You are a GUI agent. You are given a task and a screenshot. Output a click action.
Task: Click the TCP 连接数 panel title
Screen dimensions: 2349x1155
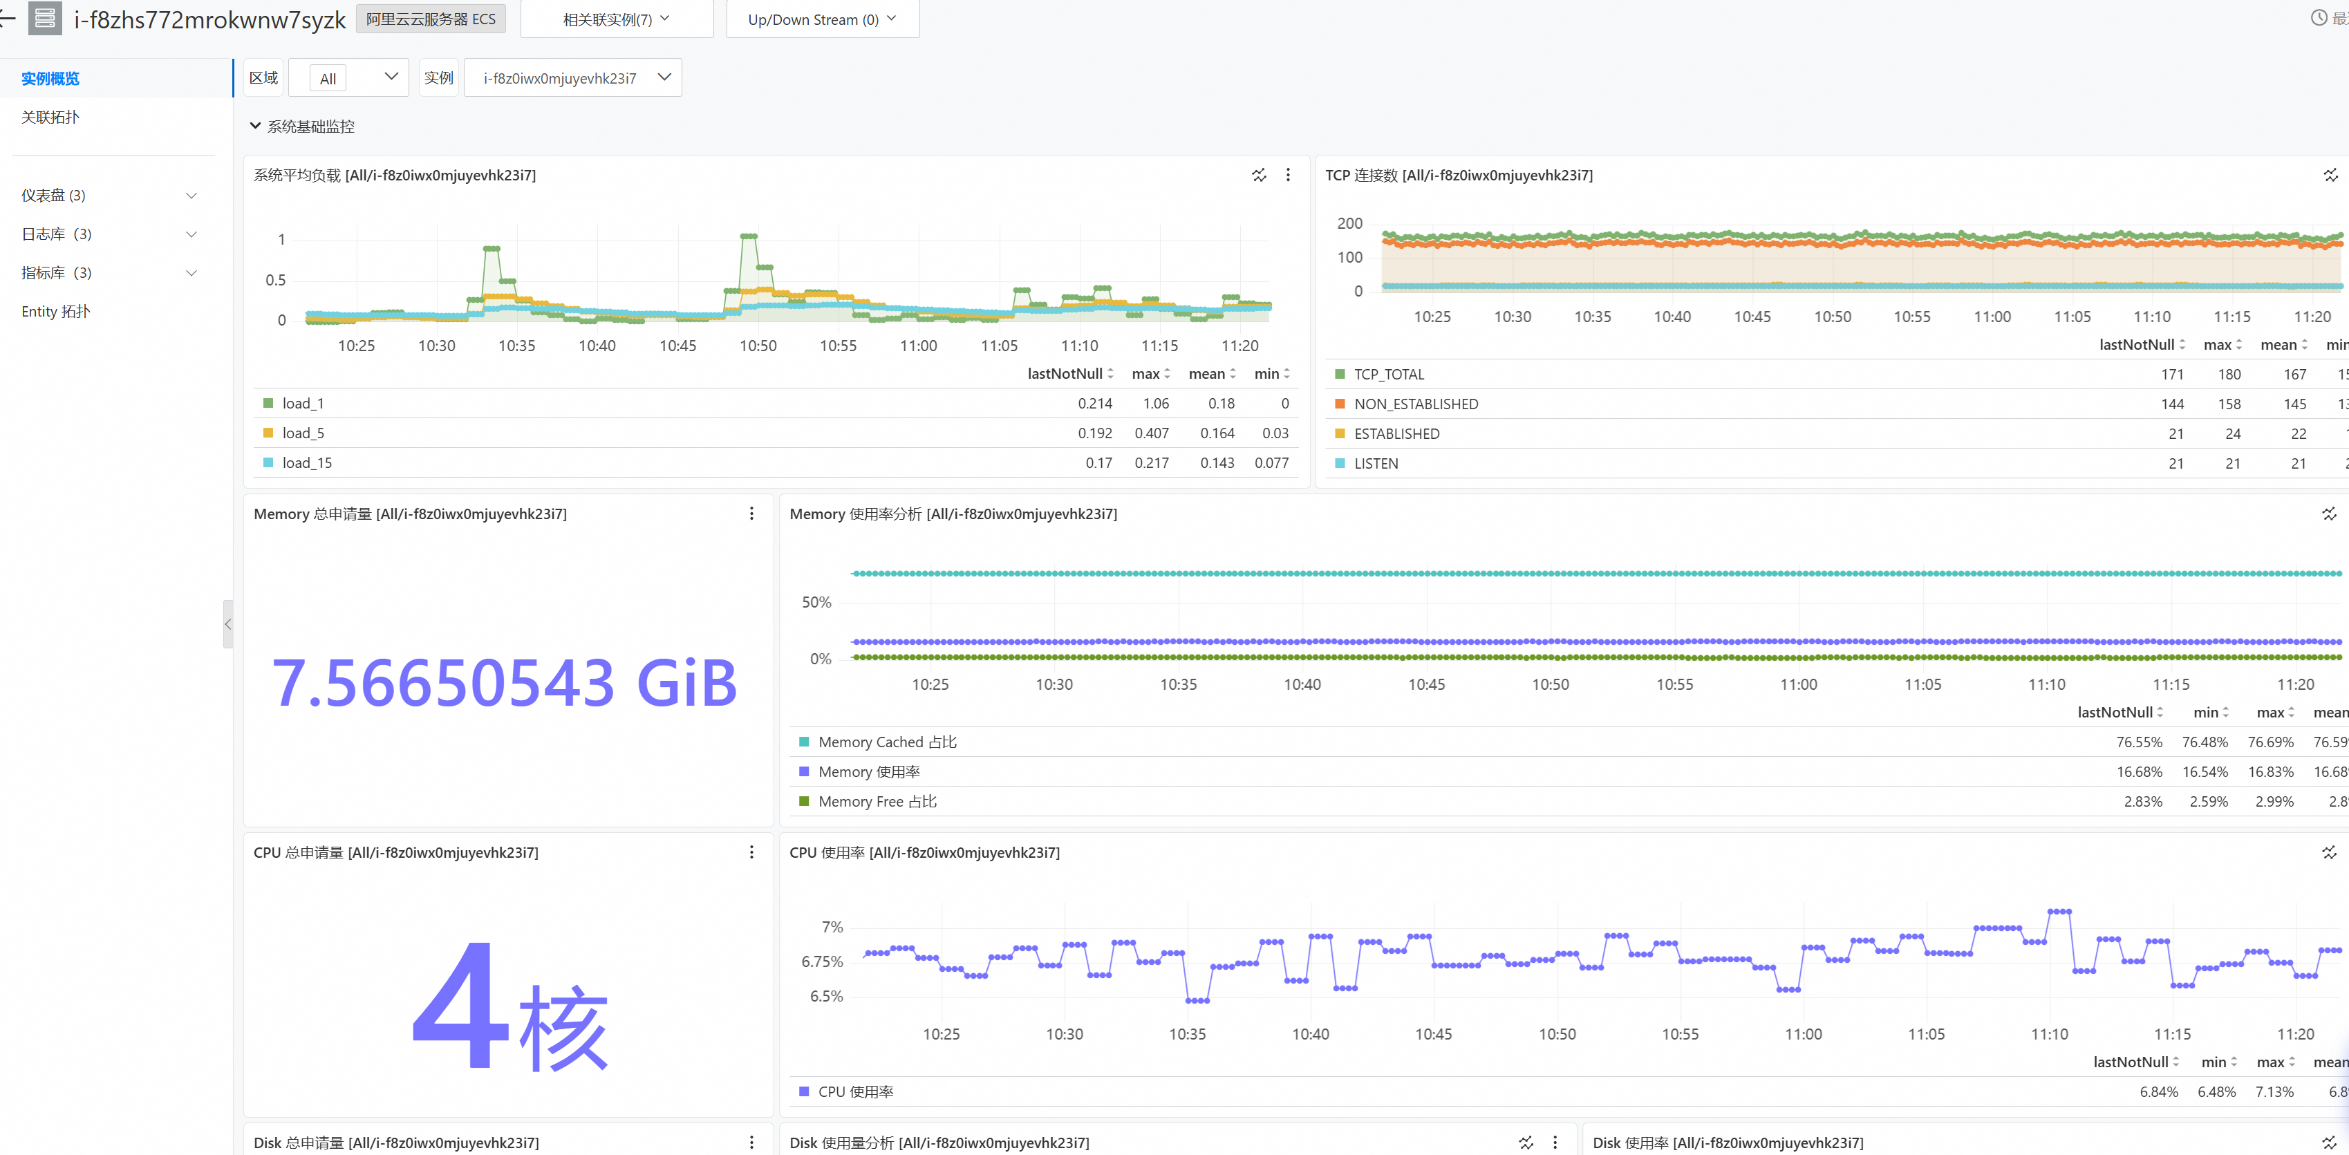point(1459,175)
